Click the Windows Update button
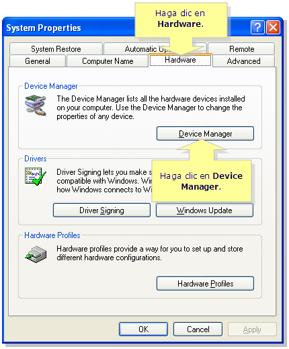 click(x=204, y=210)
